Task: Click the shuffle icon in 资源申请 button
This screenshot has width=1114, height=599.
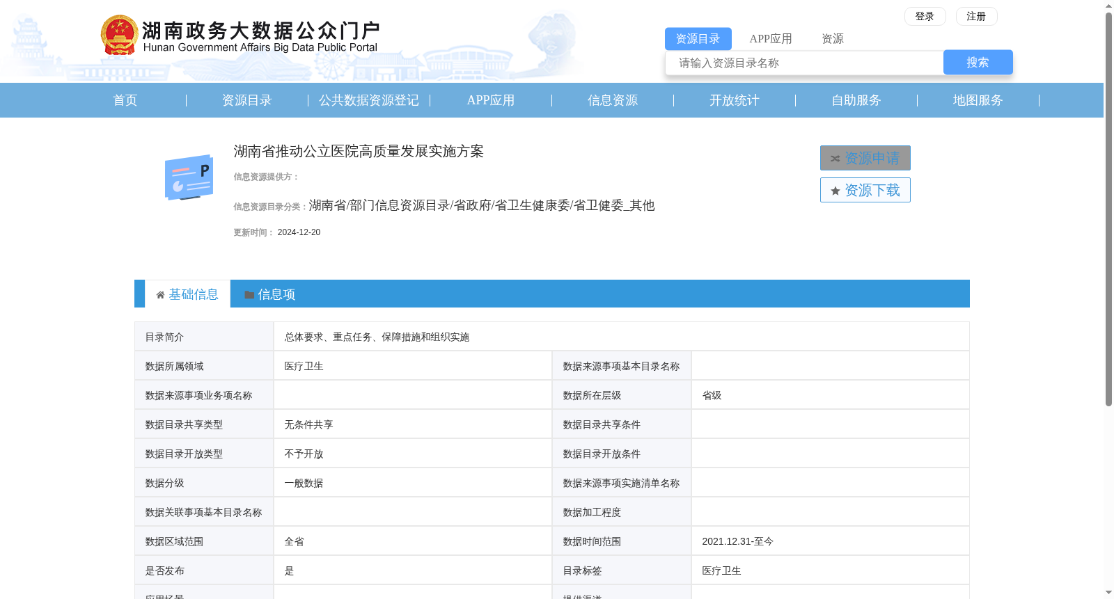Action: pyautogui.click(x=835, y=159)
